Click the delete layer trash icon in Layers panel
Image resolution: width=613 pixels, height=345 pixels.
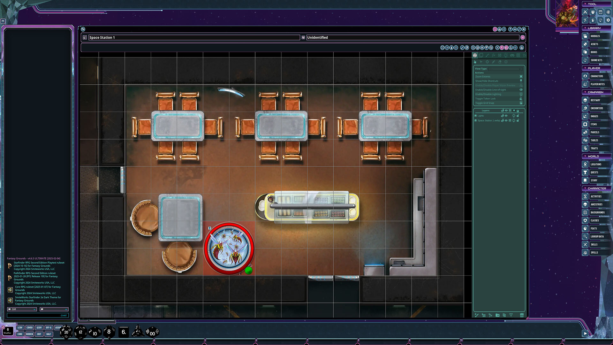click(522, 315)
